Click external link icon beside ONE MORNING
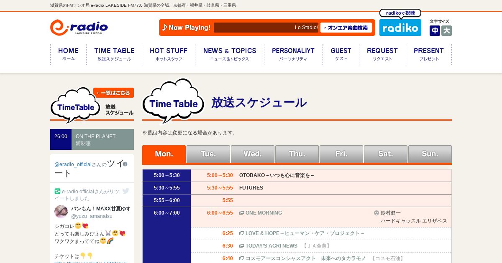Image resolution: width=502 pixels, height=263 pixels. coord(241,213)
